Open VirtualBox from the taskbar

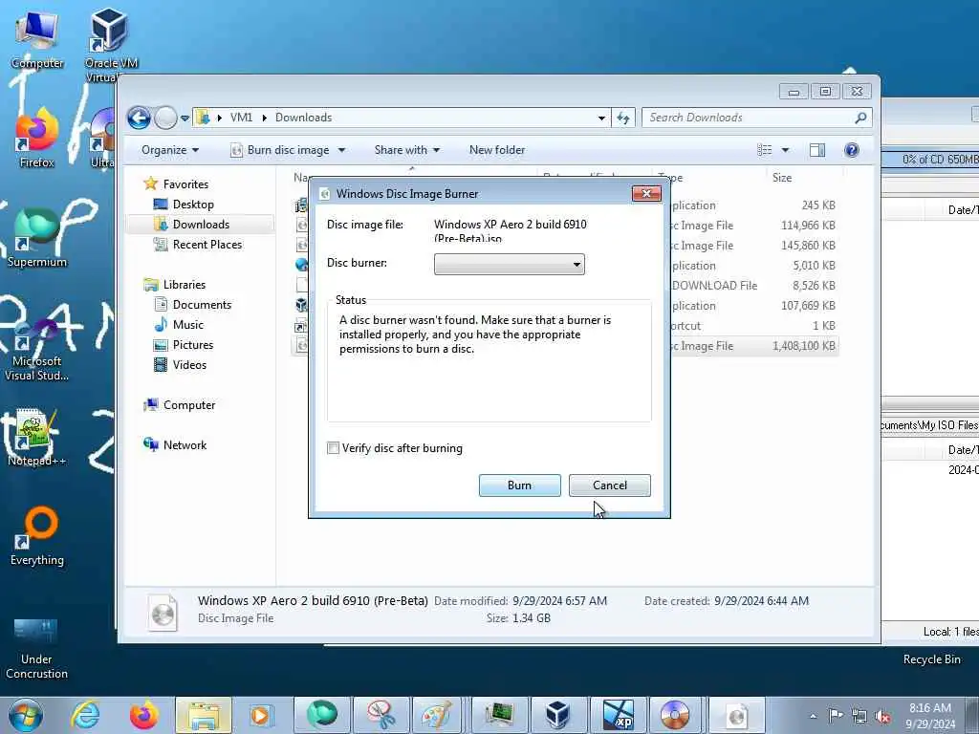557,715
